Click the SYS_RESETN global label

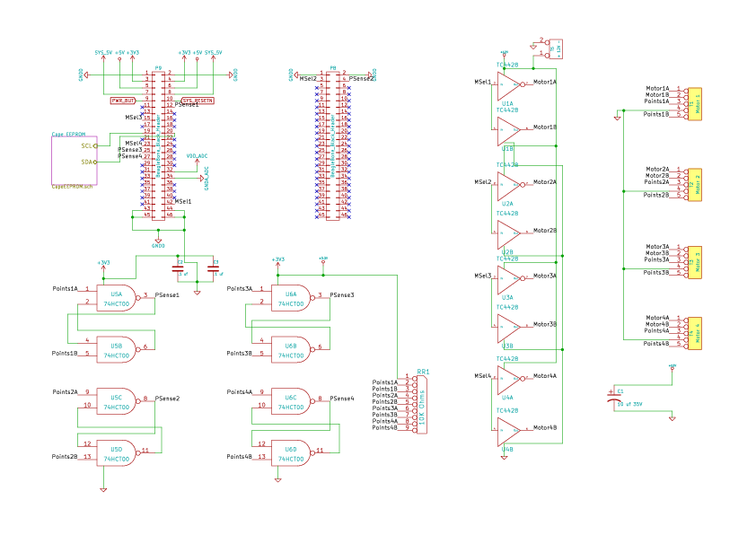tap(198, 101)
